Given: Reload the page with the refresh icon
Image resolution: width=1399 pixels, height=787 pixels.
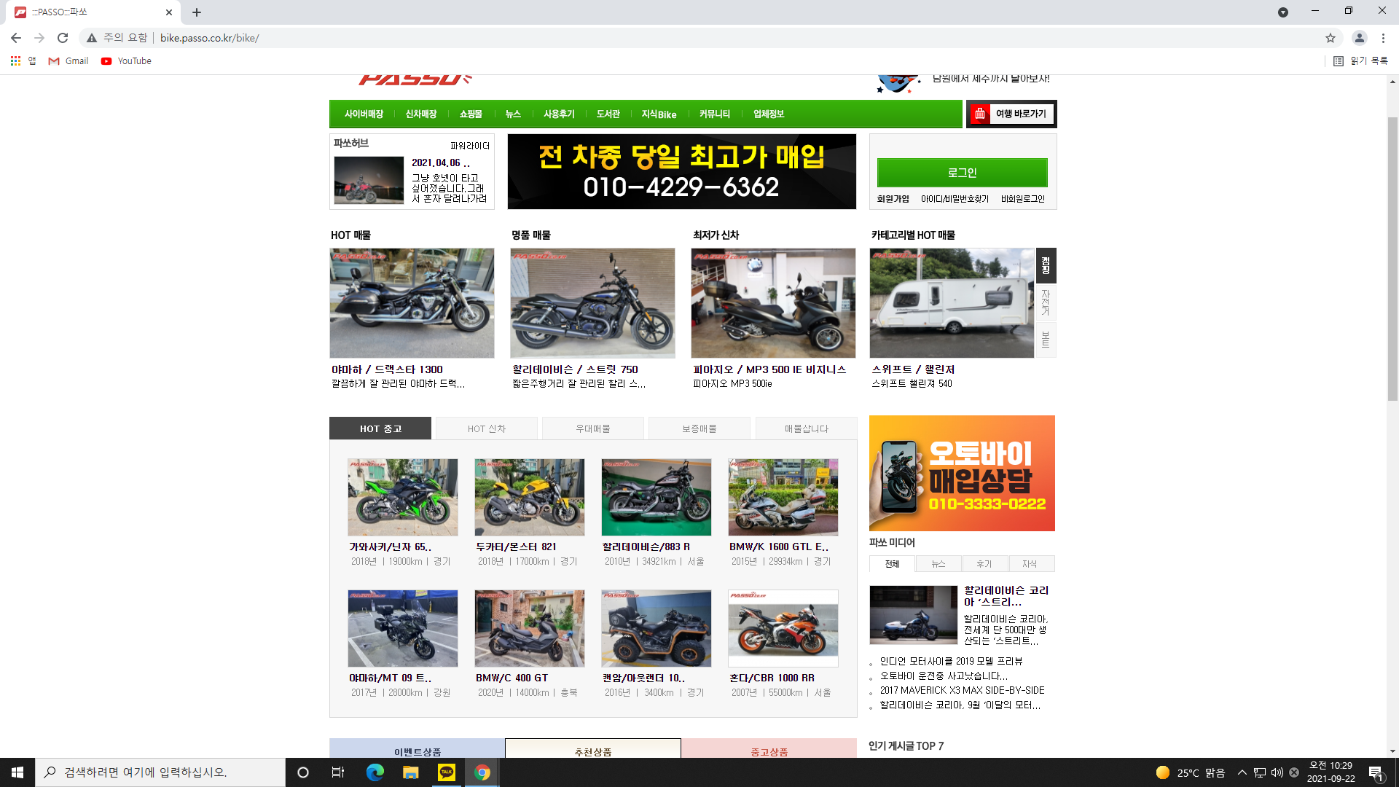Looking at the screenshot, I should click(63, 38).
